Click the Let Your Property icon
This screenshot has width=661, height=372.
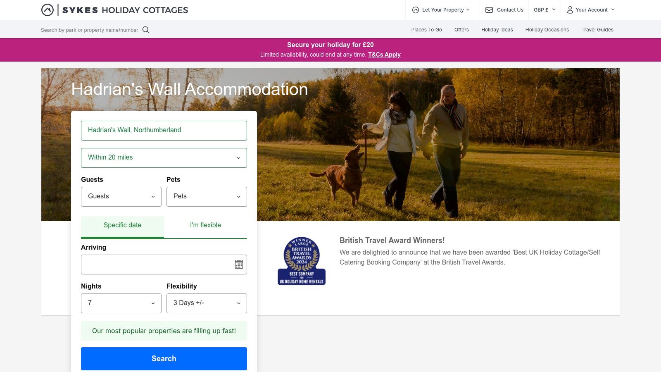click(x=416, y=10)
